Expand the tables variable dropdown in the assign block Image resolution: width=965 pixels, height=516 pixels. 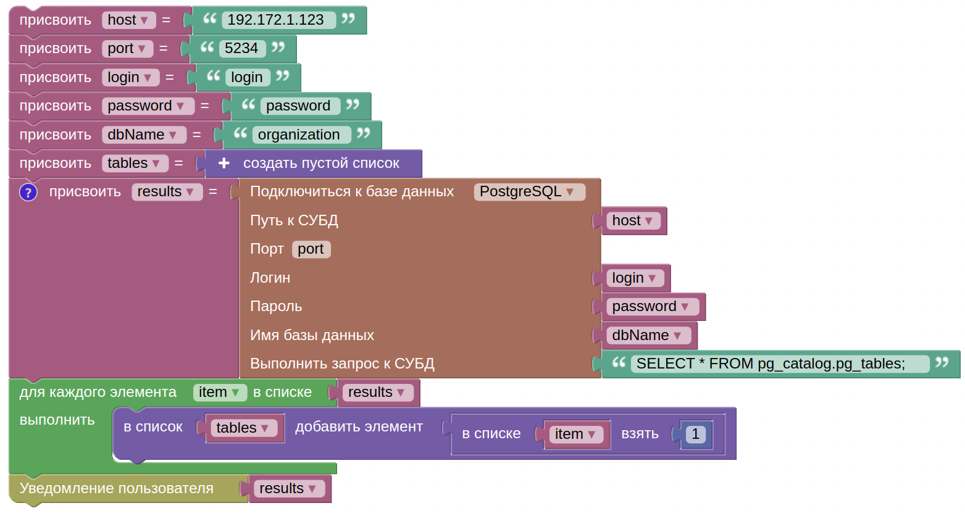[135, 164]
